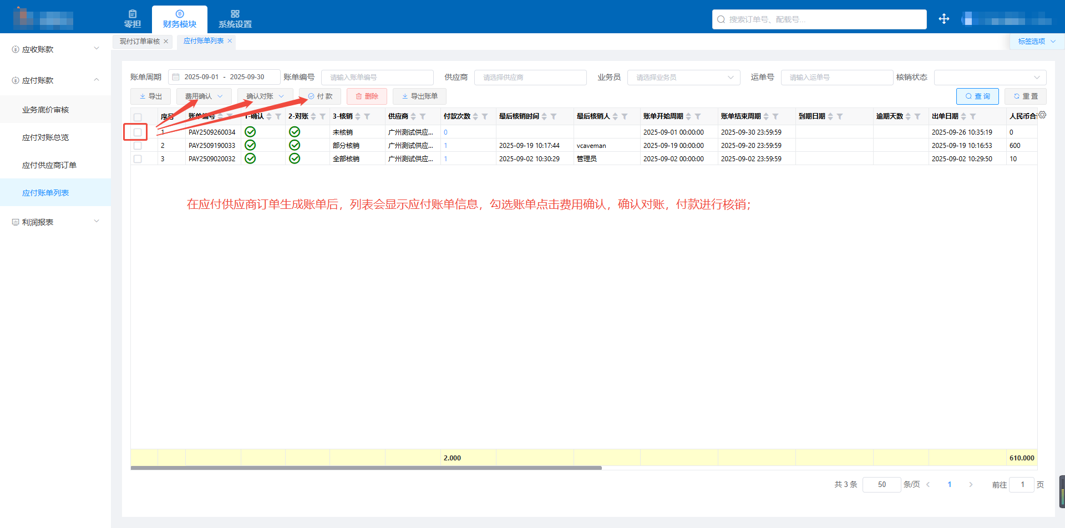Open the 业务员 dropdown
This screenshot has height=528, width=1065.
(x=683, y=78)
